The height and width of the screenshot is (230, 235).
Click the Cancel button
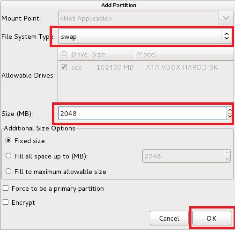169,218
